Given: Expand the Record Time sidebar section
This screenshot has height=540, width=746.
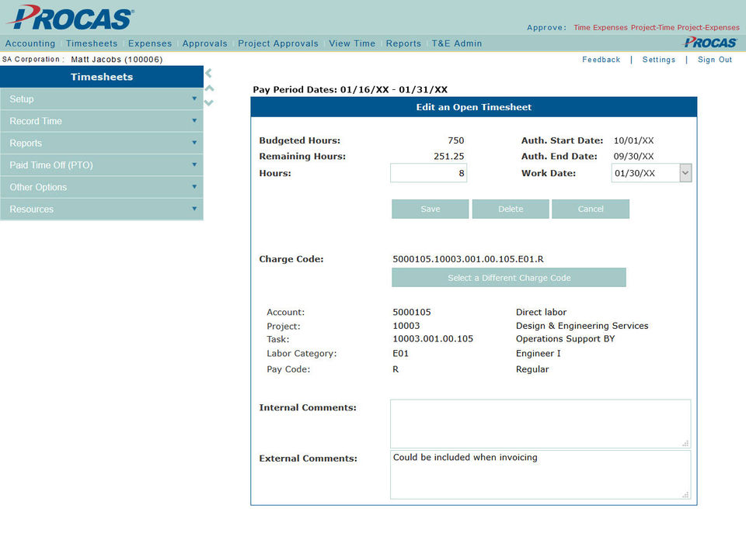Looking at the screenshot, I should click(x=102, y=121).
